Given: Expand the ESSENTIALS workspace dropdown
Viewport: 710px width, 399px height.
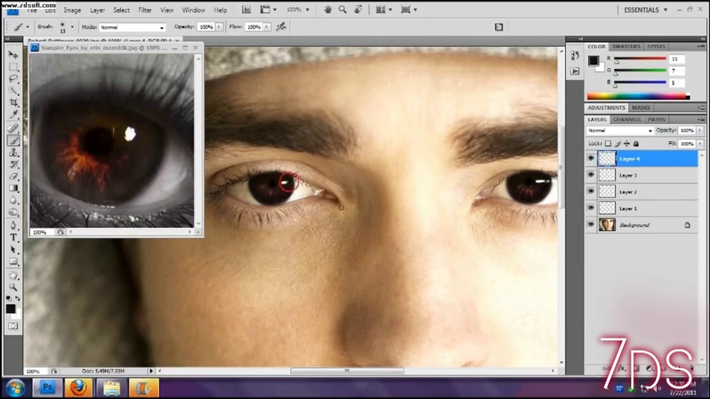Looking at the screenshot, I should (646, 10).
